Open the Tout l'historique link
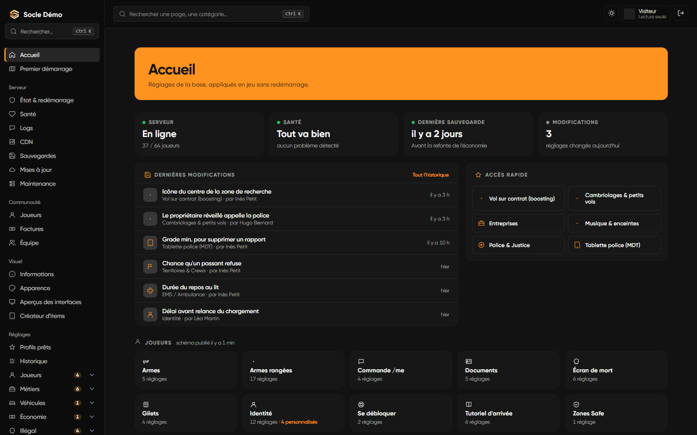Viewport: 697px width, 435px height. tap(430, 175)
